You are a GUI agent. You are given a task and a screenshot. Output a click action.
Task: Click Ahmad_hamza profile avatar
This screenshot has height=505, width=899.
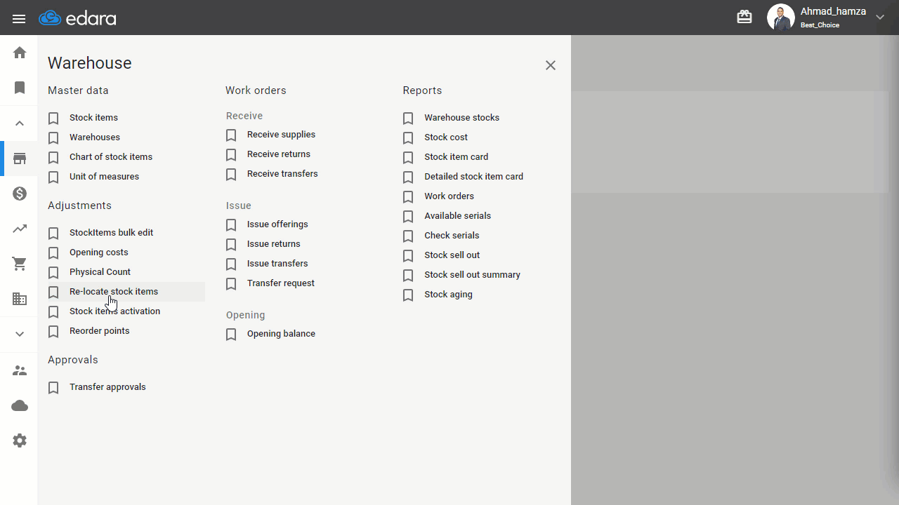tap(780, 18)
